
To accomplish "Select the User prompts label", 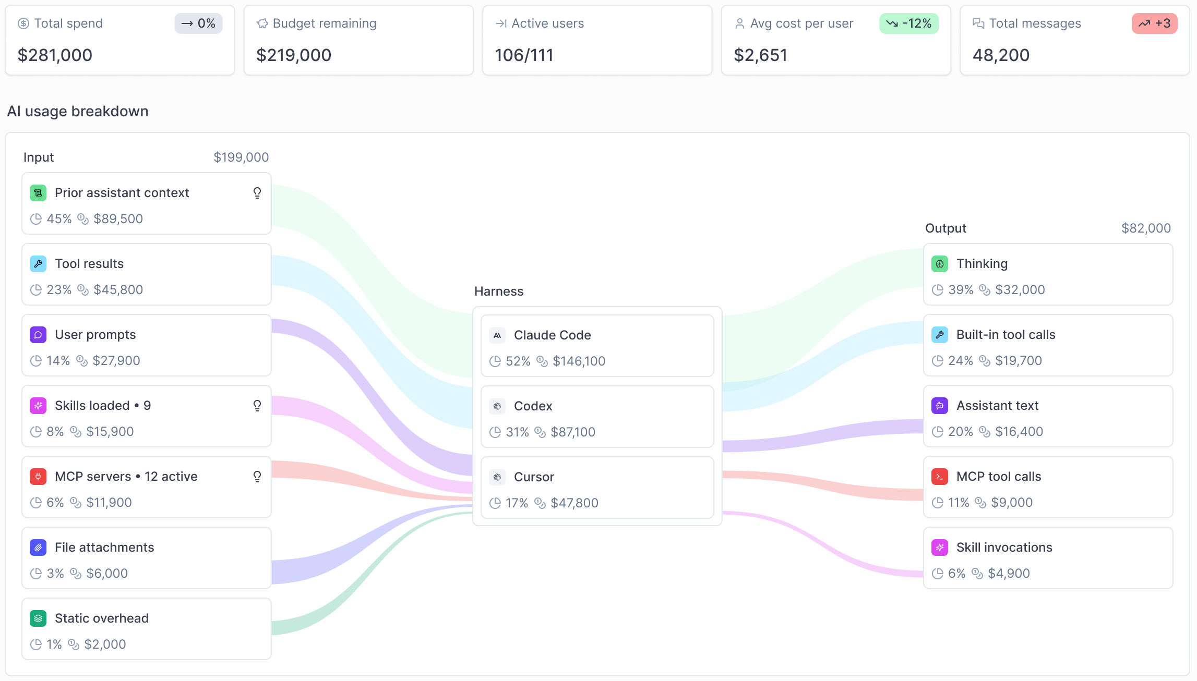I will pyautogui.click(x=95, y=335).
